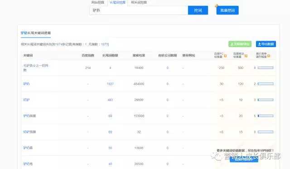
Task: Click the 29500 search result value
Action: tap(139, 100)
